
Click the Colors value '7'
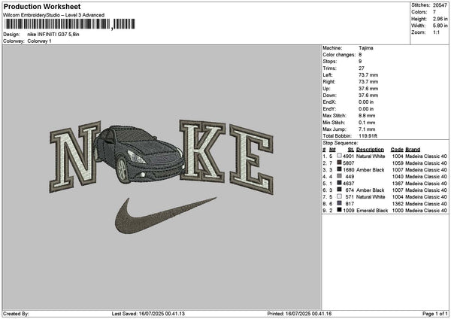coord(434,12)
